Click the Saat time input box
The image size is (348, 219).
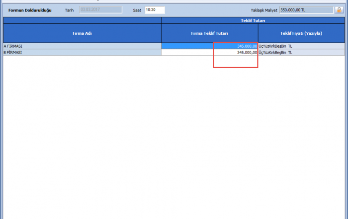tap(155, 10)
